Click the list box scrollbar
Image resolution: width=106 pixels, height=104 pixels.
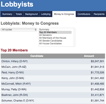74,37
